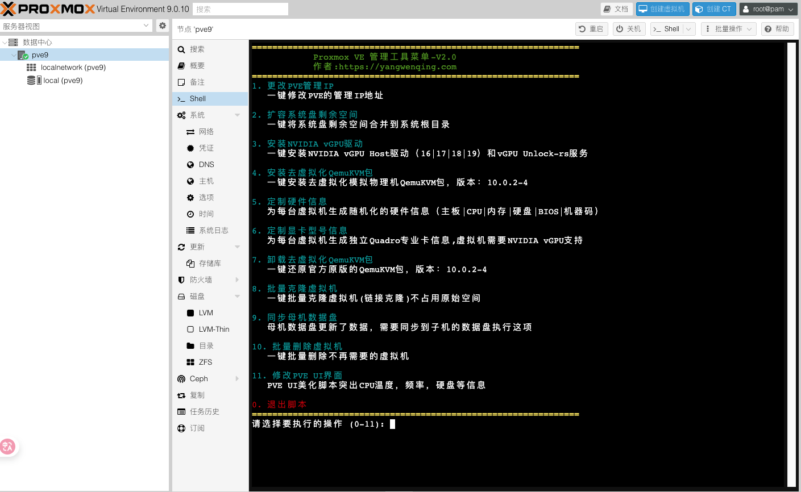This screenshot has width=801, height=492.
Task: Click the 关机 shutdown button
Action: click(629, 29)
